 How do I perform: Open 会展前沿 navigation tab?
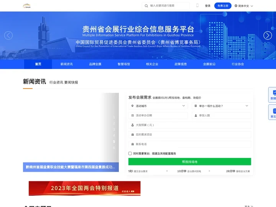click(x=209, y=64)
